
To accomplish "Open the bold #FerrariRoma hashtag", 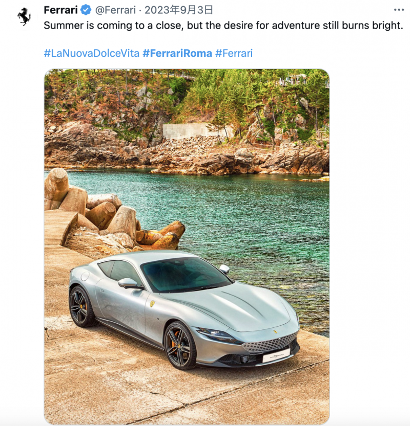I will pos(177,53).
